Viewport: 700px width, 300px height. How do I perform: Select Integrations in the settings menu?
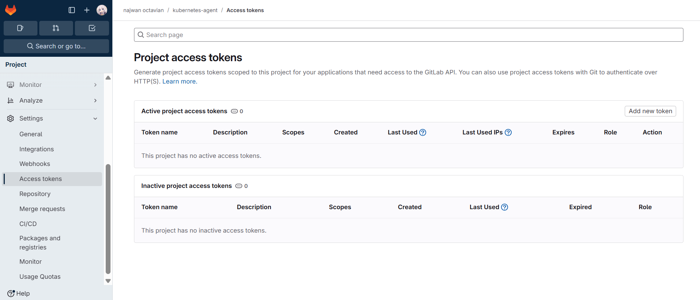tap(36, 149)
